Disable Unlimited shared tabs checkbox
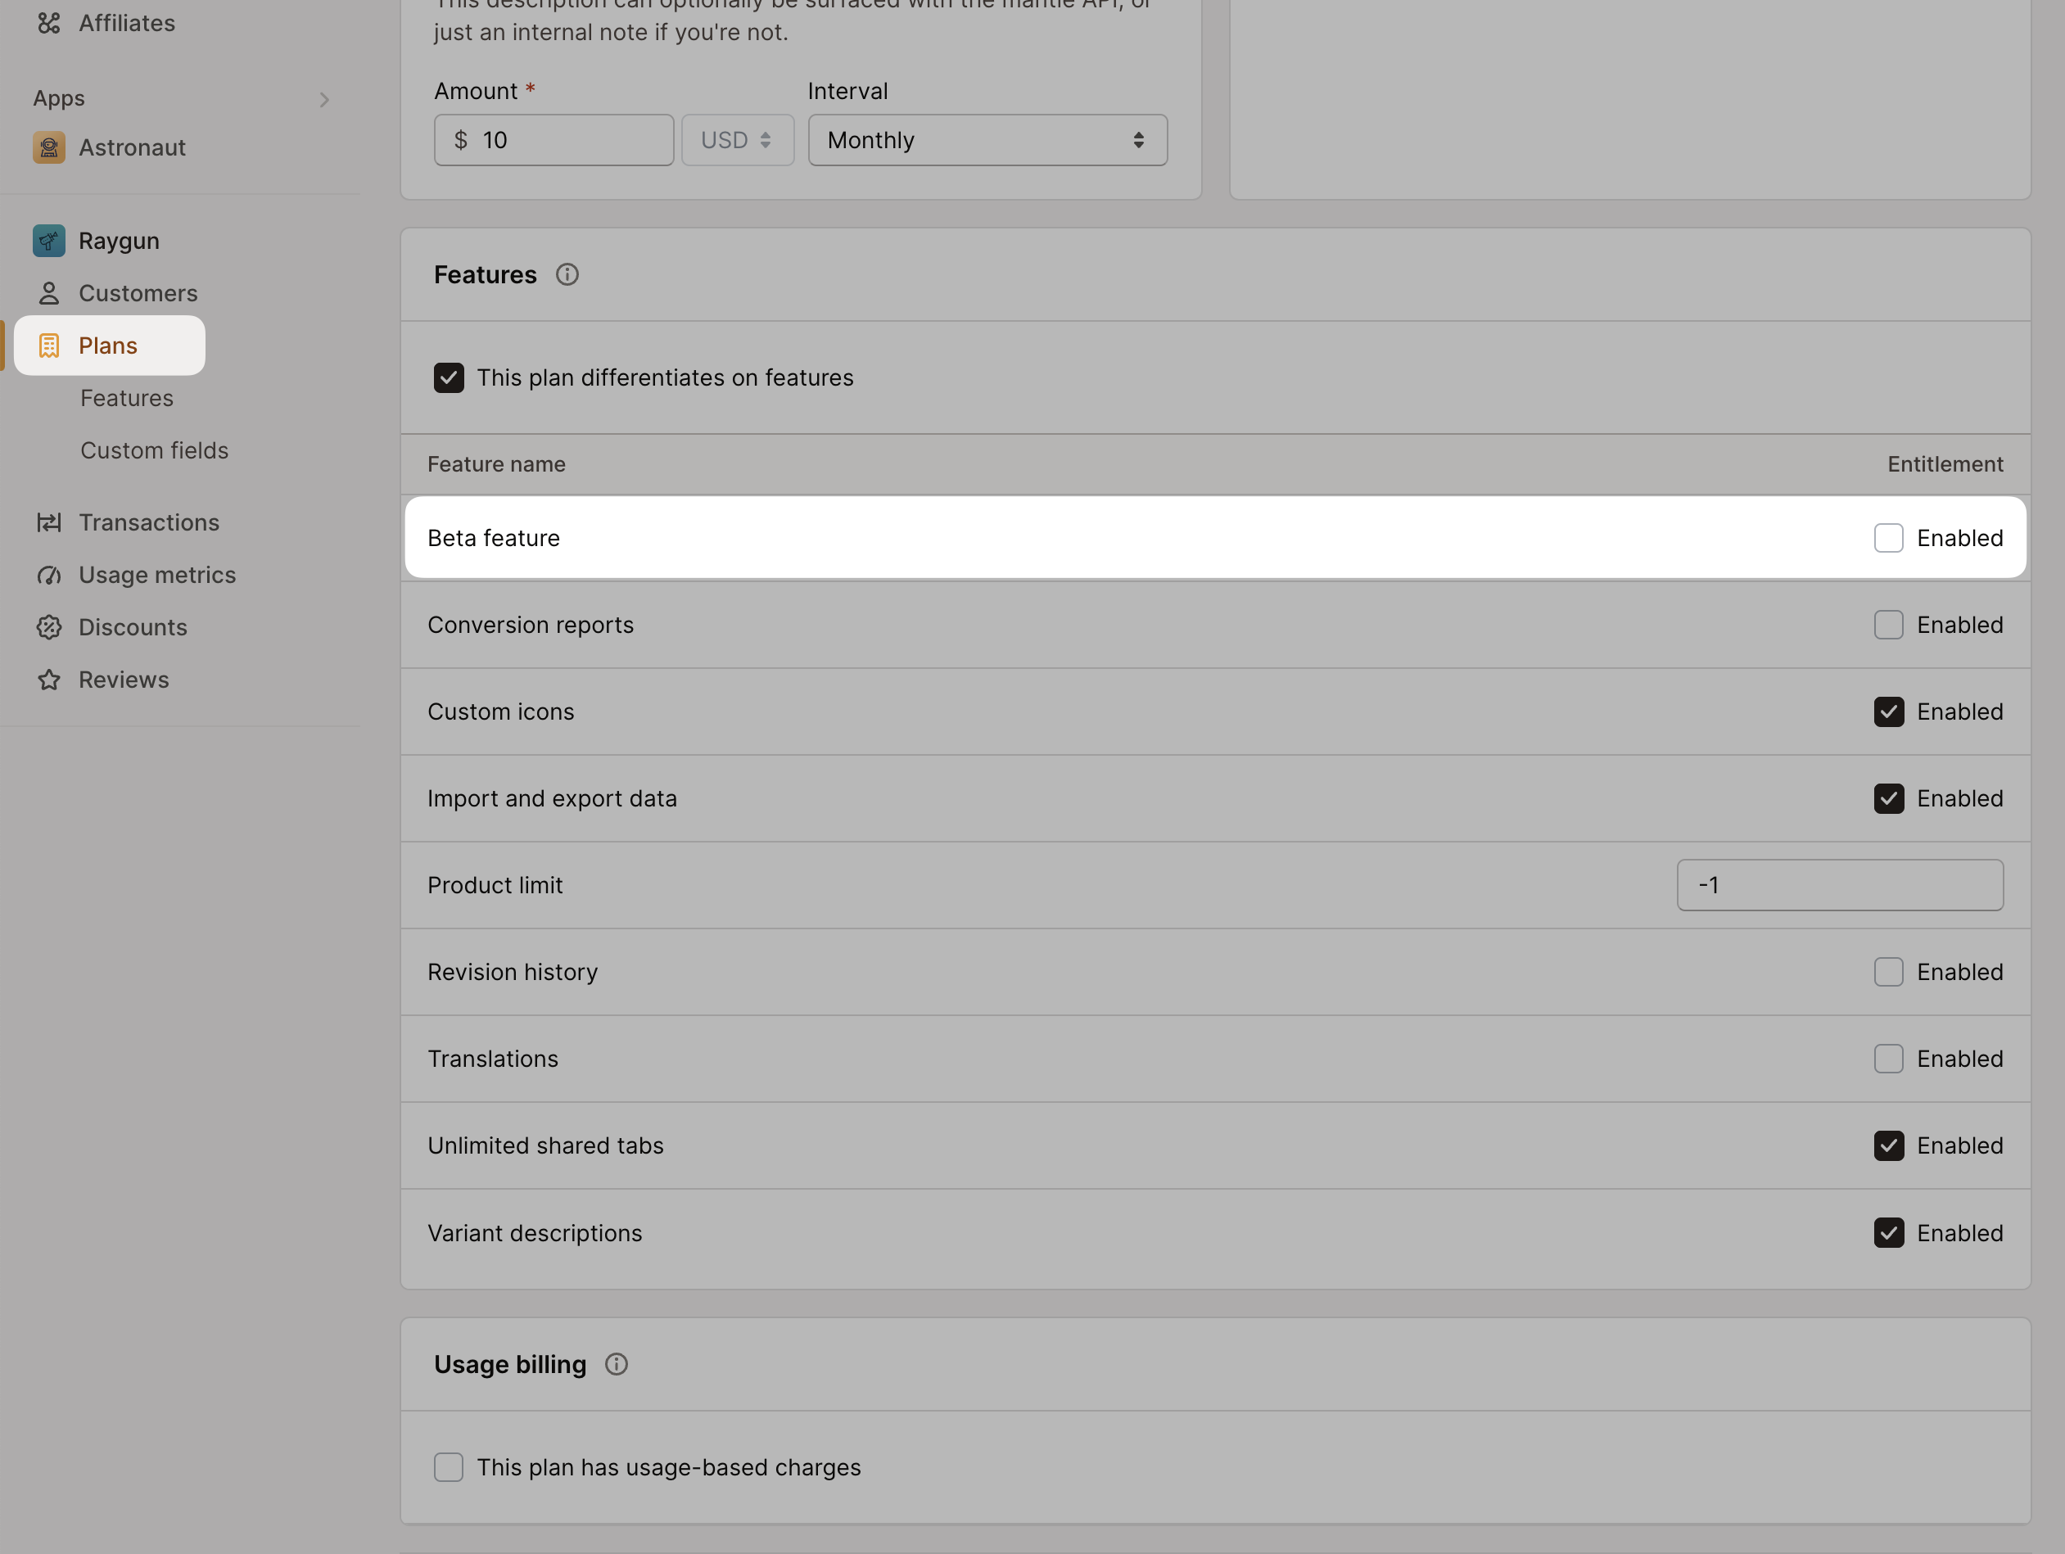 pyautogui.click(x=1887, y=1145)
